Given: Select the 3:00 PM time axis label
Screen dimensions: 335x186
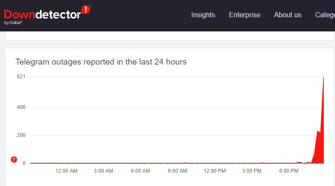Looking at the screenshot, I should pyautogui.click(x=252, y=171).
